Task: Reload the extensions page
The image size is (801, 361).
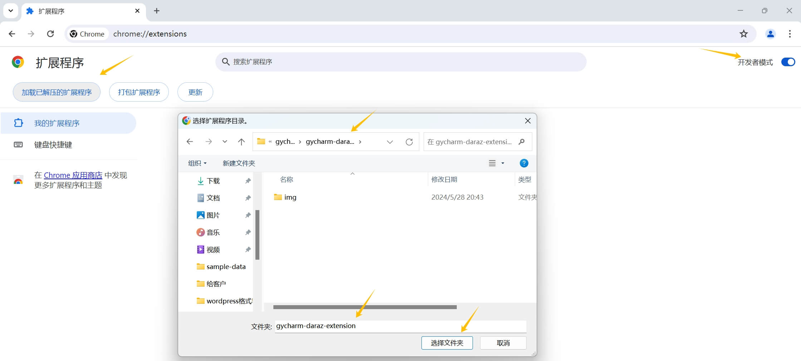Action: (50, 34)
